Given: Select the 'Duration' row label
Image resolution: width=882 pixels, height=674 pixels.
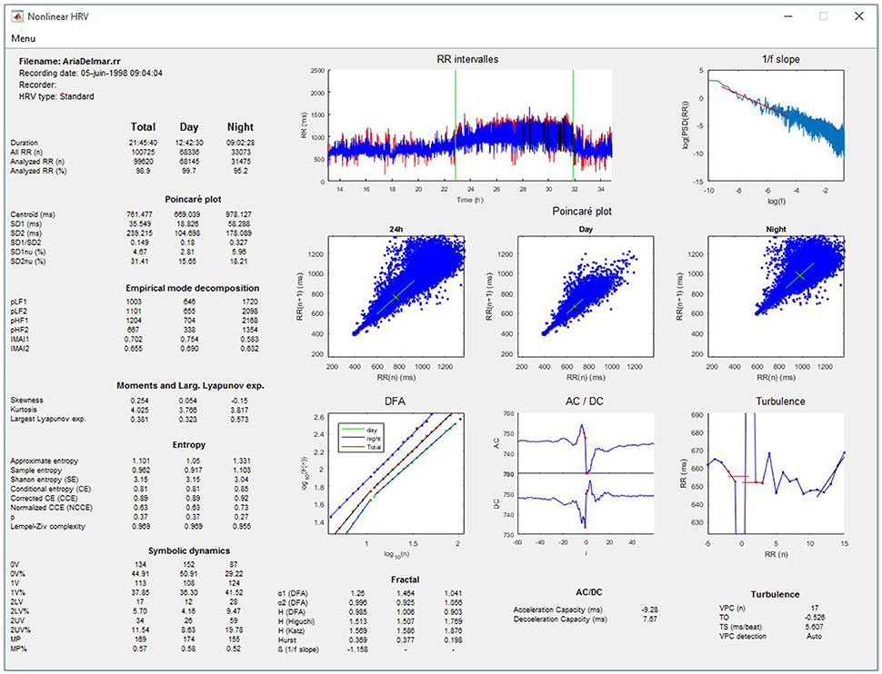Looking at the screenshot, I should click(25, 143).
